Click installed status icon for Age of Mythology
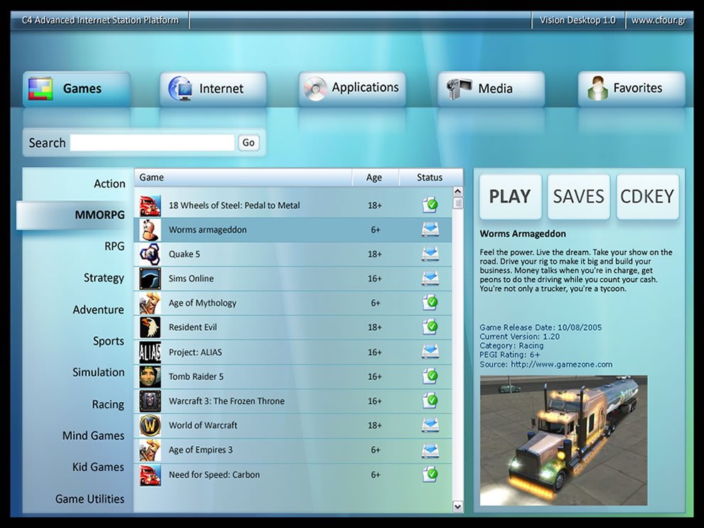Screen dimensions: 704x528 430,303
